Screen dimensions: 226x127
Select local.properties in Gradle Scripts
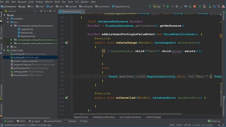pos(26,75)
